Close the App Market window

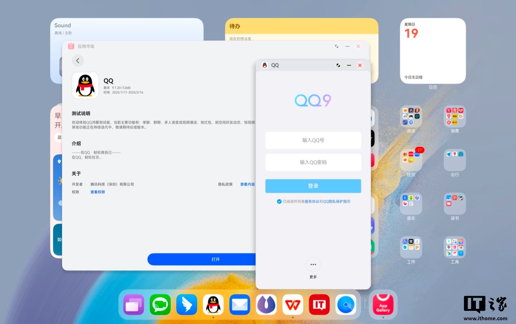[x=358, y=46]
